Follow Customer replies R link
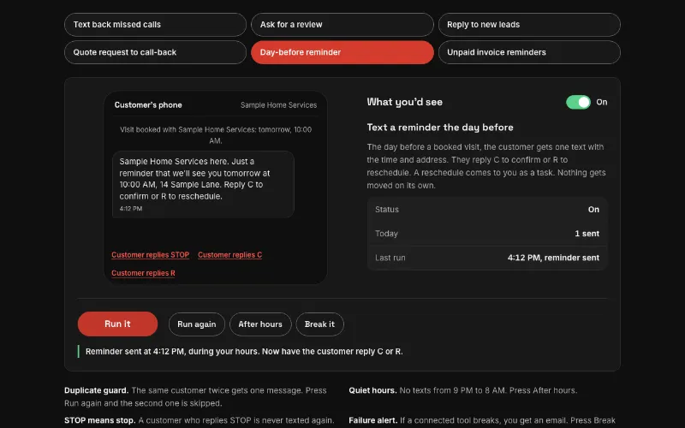This screenshot has width=685, height=428. tap(143, 273)
